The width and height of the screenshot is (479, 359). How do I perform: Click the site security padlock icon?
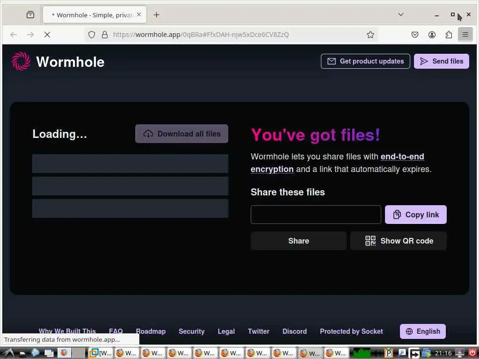pyautogui.click(x=104, y=35)
